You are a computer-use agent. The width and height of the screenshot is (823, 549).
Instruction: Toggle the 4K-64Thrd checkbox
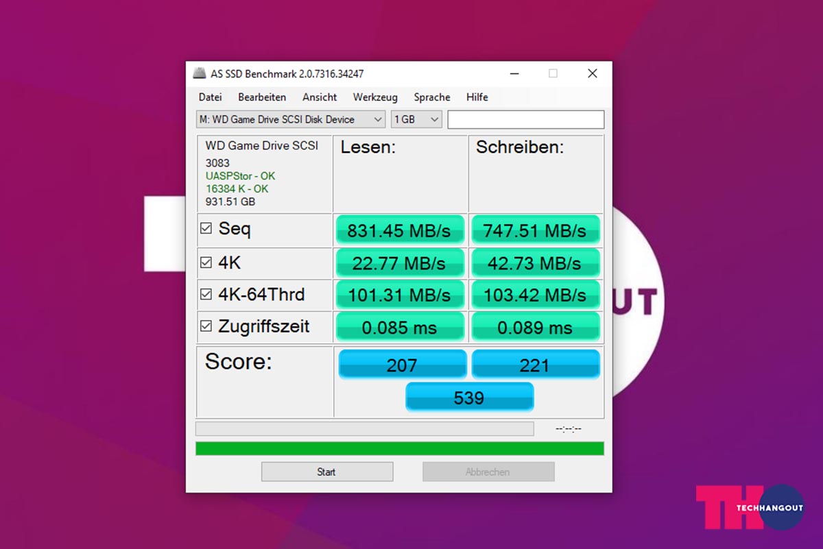[x=206, y=294]
